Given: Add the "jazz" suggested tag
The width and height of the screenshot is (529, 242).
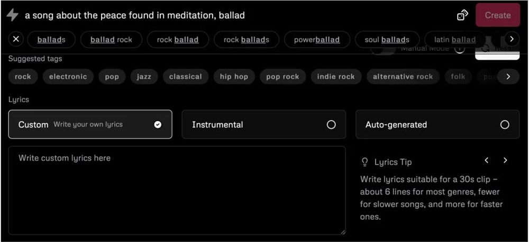Looking at the screenshot, I should pos(144,77).
